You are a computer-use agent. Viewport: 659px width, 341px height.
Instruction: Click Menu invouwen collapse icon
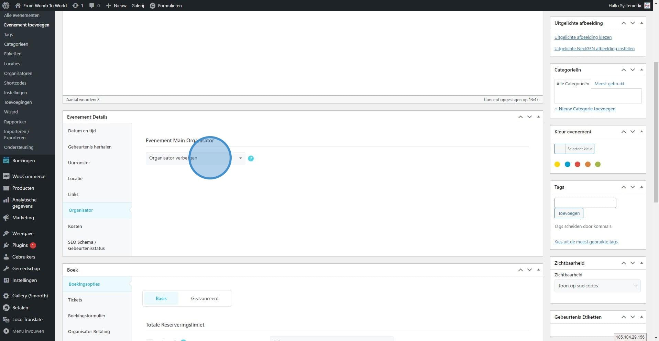point(6,331)
